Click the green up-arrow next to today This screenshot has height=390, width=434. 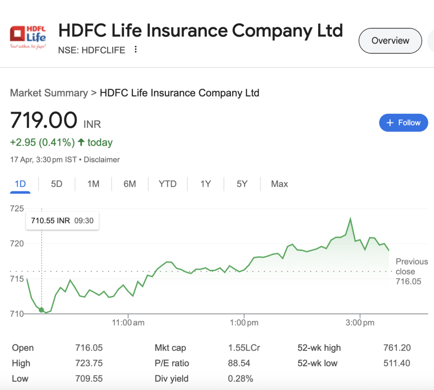81,142
